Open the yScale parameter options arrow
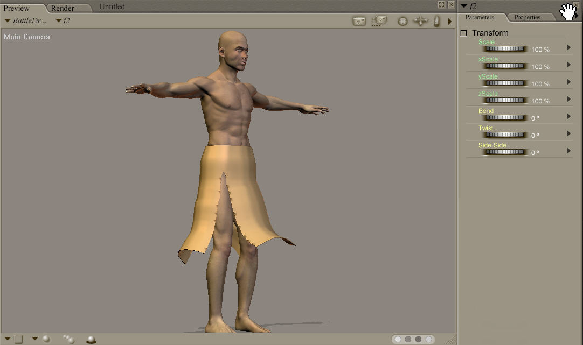Viewport: 583px width, 345px height. click(569, 82)
